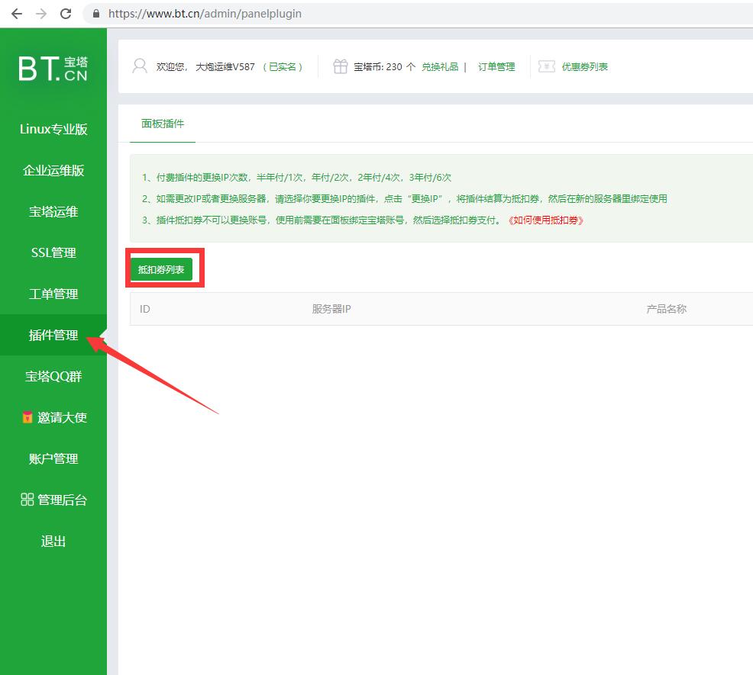The width and height of the screenshot is (753, 675).
Task: Click the browser forward arrow
Action: [41, 14]
